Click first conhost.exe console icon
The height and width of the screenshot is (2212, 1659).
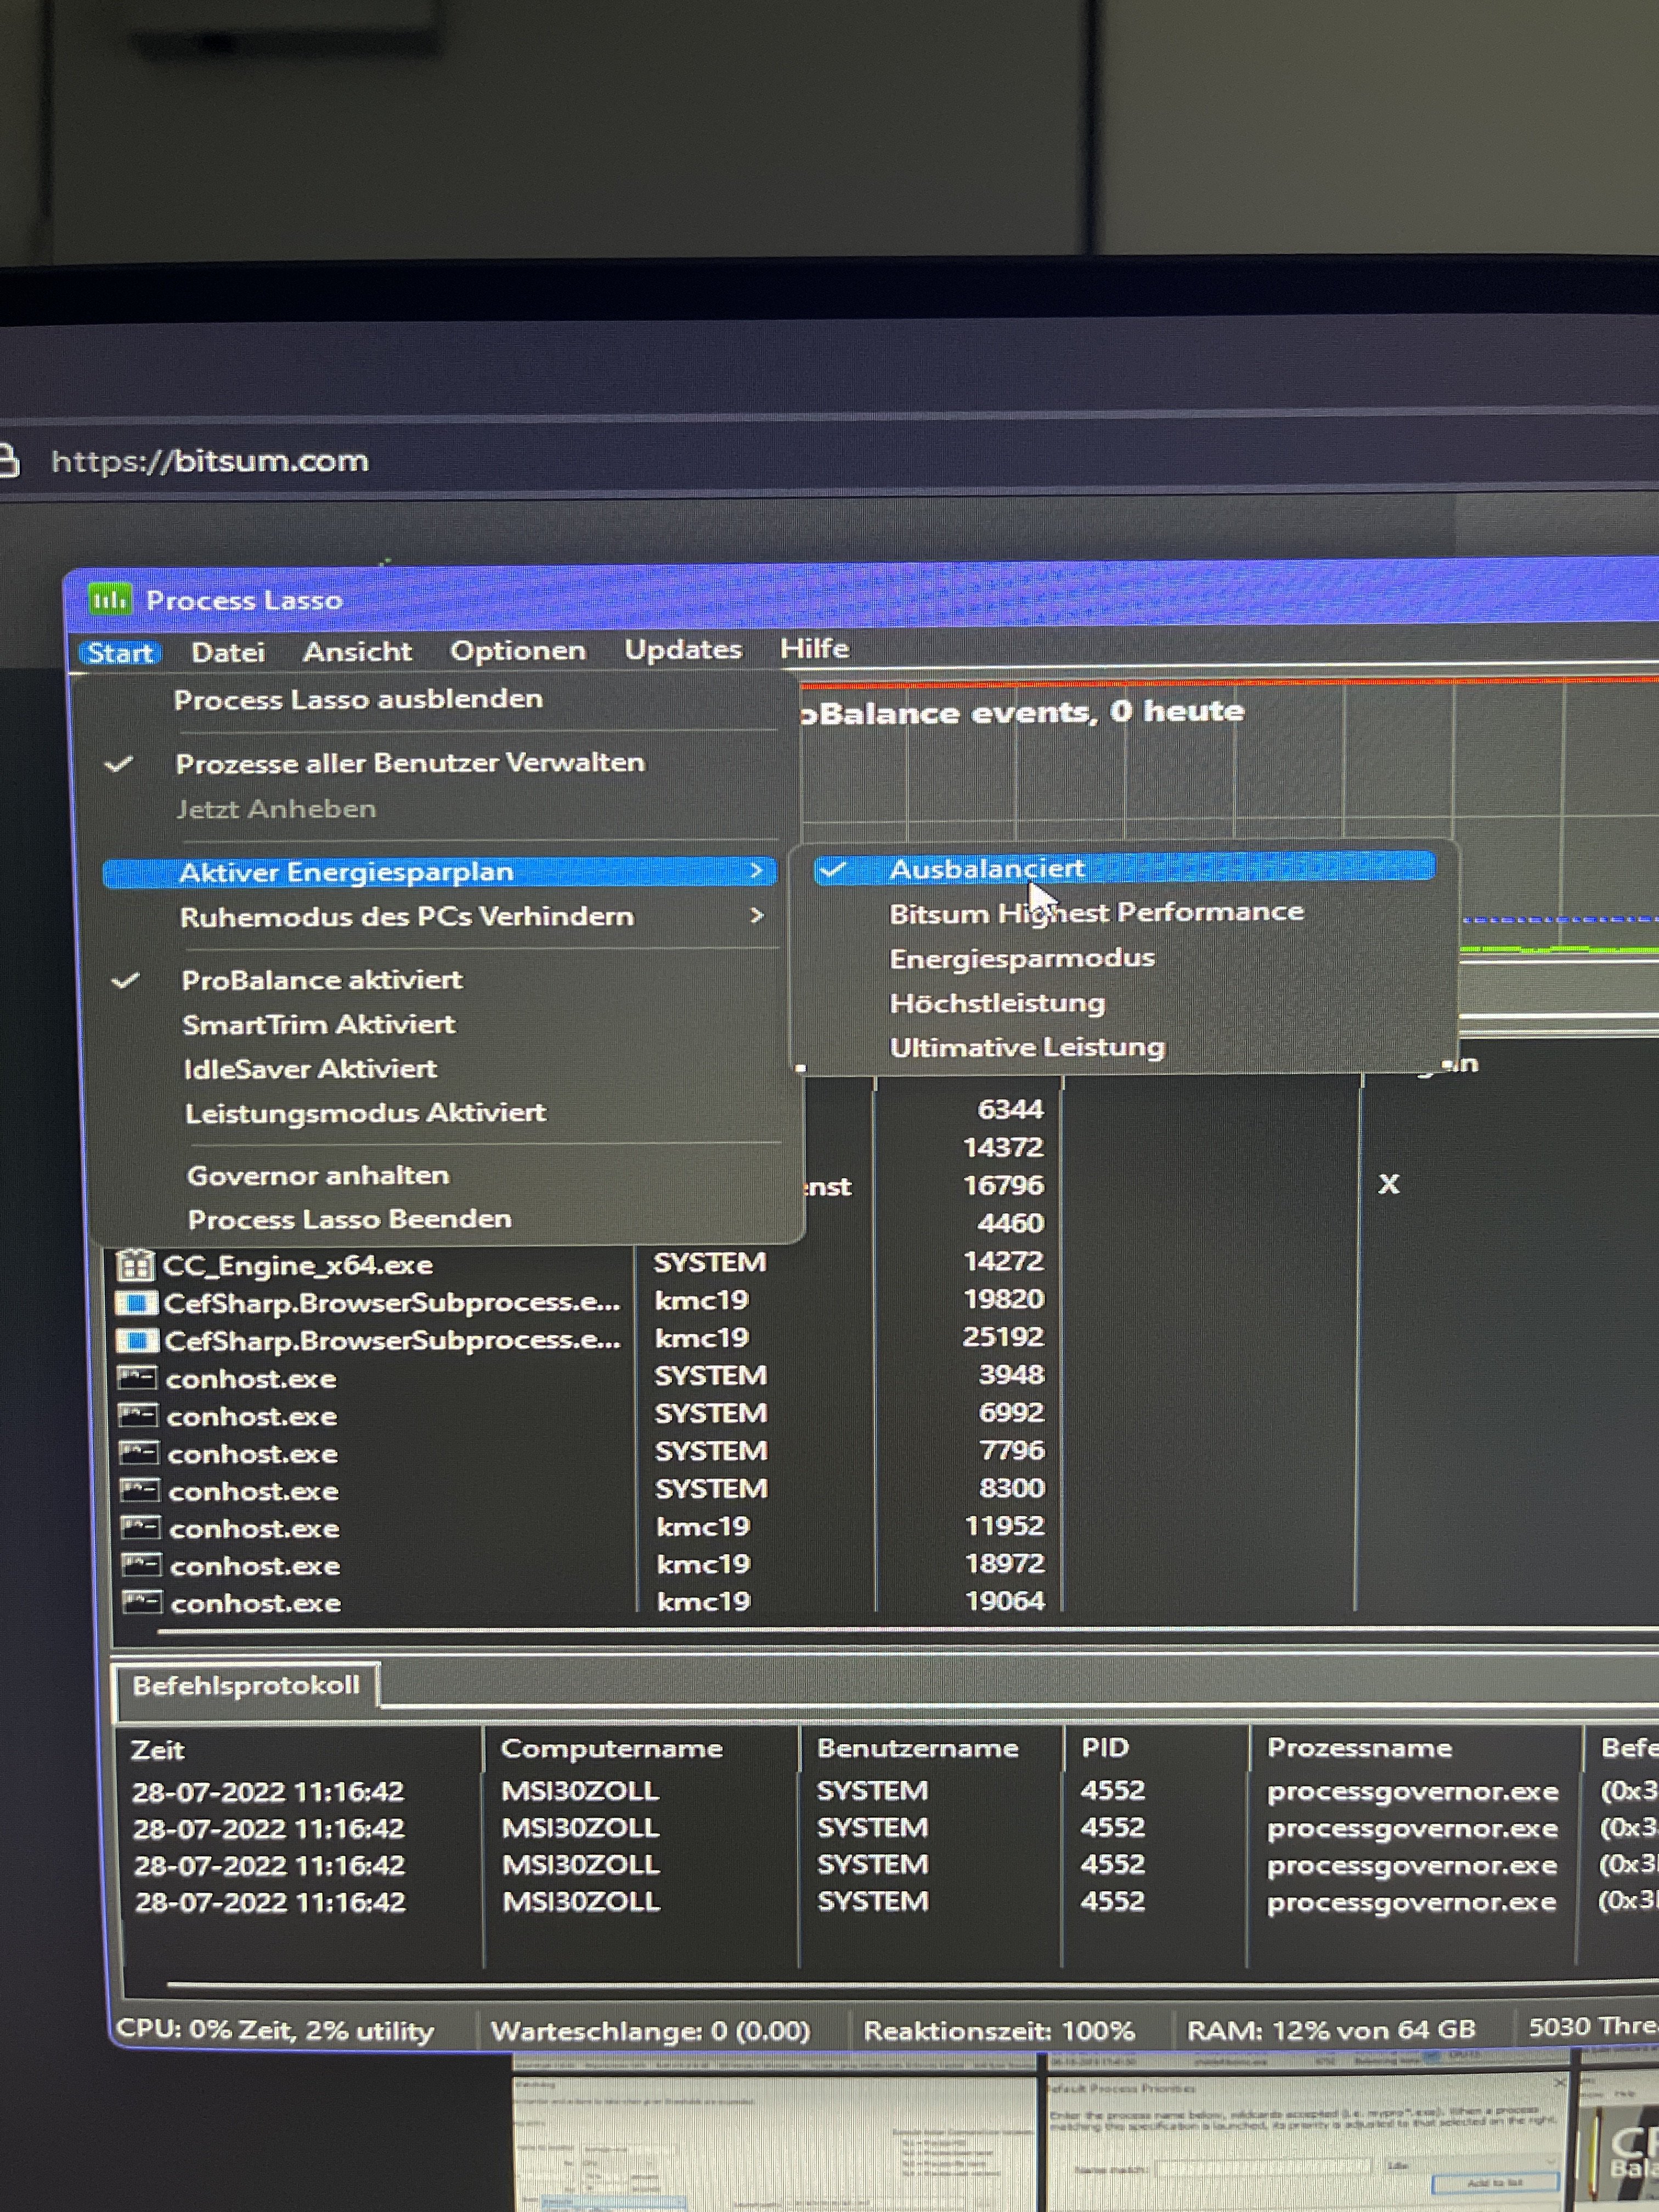pyautogui.click(x=138, y=1379)
